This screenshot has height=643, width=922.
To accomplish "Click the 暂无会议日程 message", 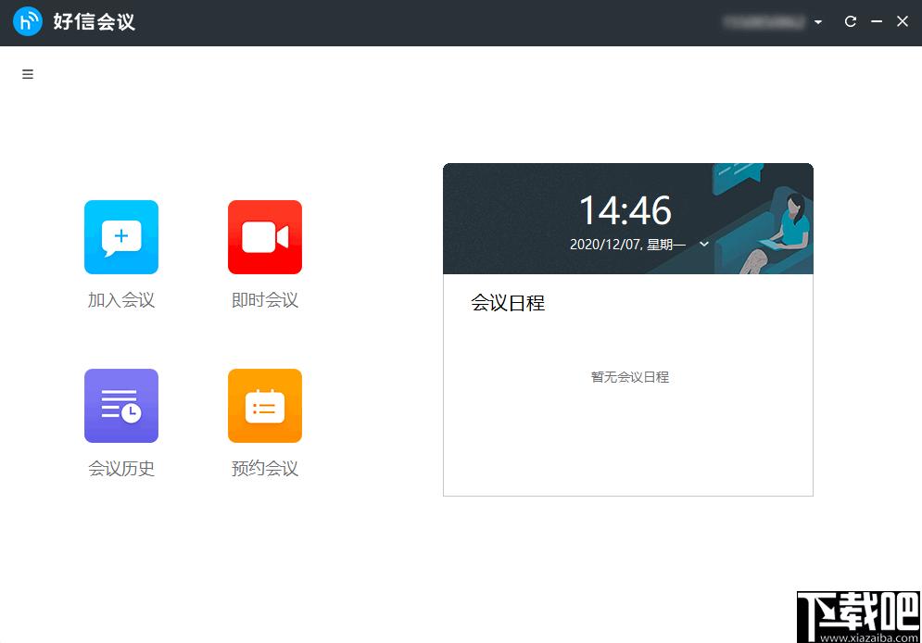I will click(630, 377).
